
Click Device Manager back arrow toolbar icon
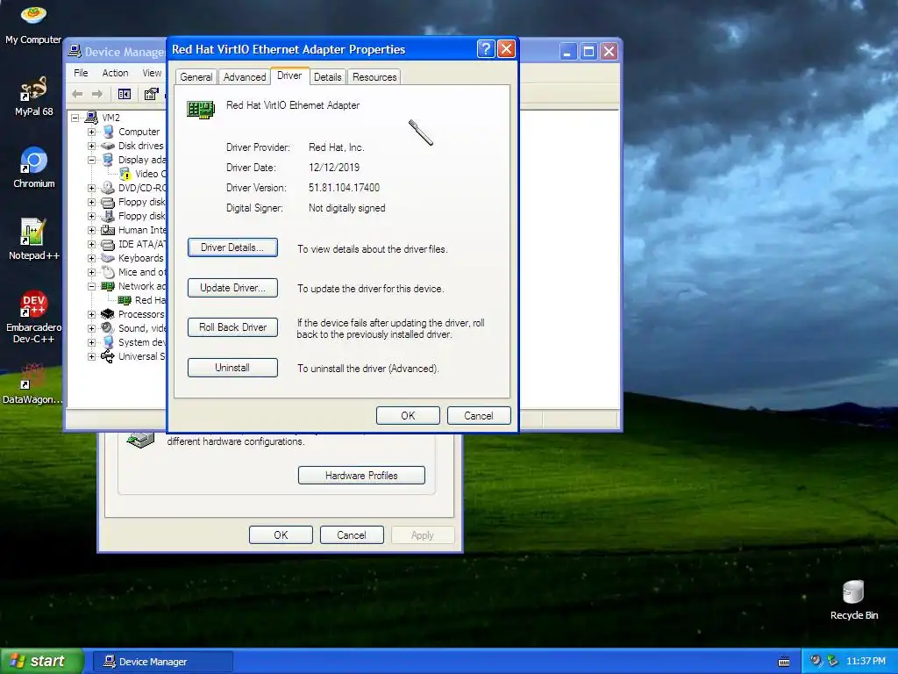[x=78, y=94]
